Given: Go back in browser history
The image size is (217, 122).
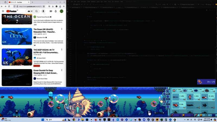Looking at the screenshot, I should pos(2,6).
